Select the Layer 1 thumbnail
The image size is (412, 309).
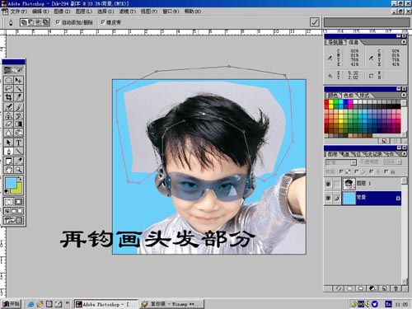[349, 184]
